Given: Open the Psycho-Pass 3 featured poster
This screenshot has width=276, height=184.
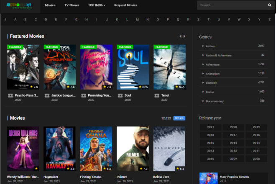Looking at the screenshot, I should pos(23,67).
